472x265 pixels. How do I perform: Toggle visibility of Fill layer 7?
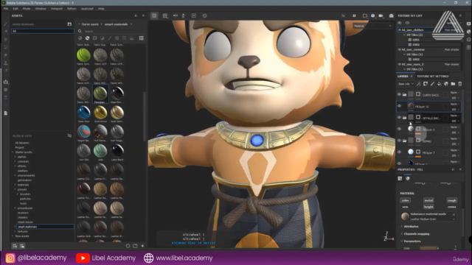pyautogui.click(x=399, y=152)
